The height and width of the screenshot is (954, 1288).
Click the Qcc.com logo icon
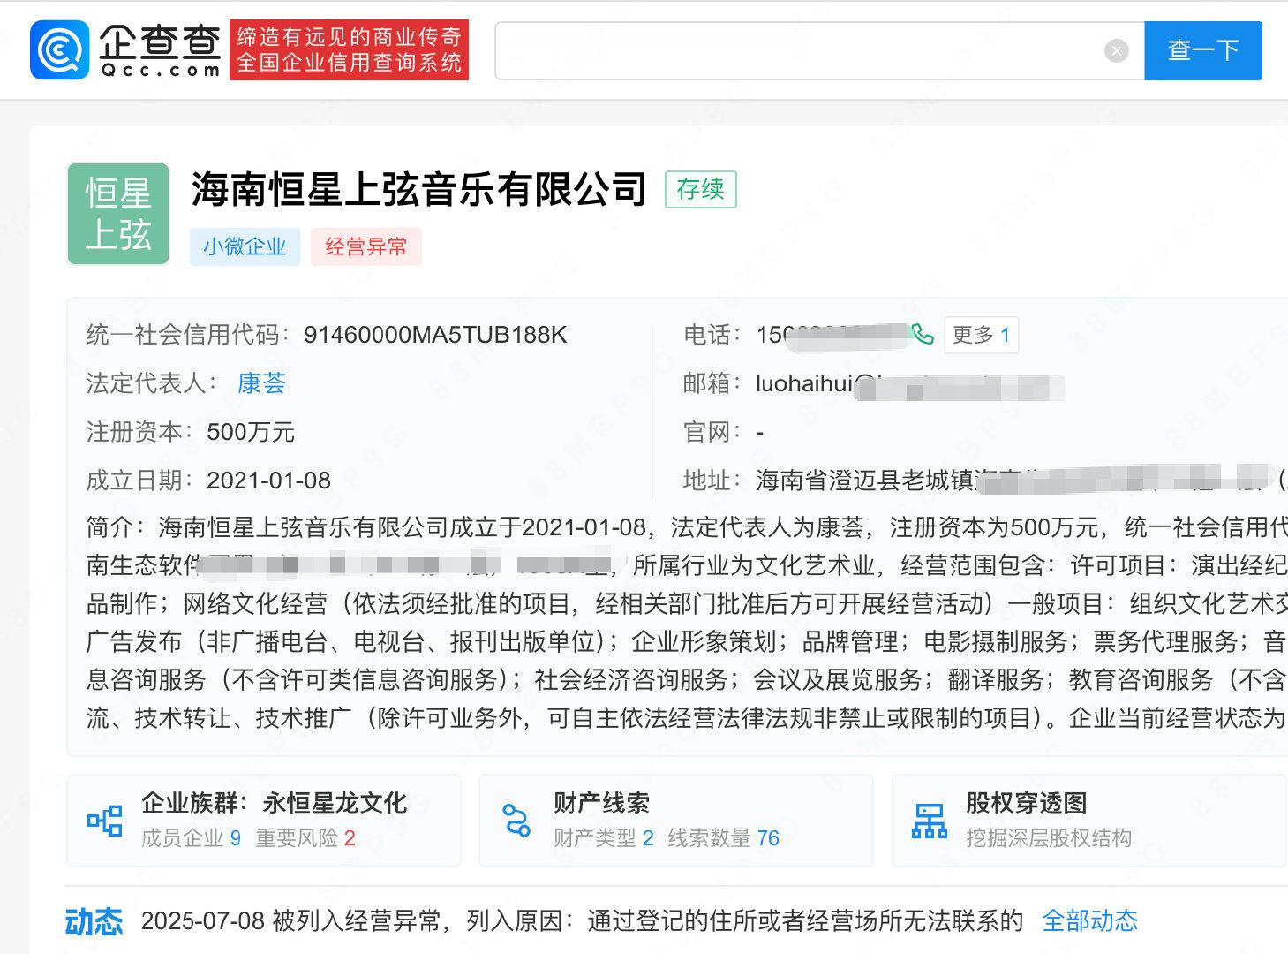click(x=59, y=49)
